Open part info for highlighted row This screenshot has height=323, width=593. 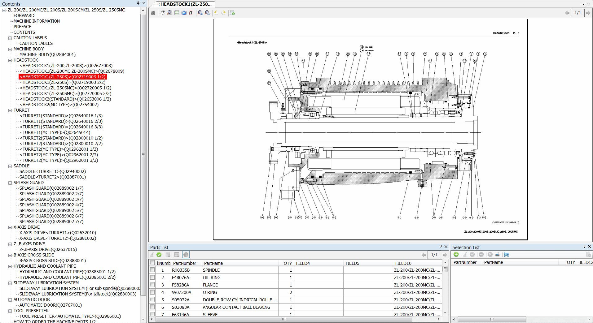(186, 254)
